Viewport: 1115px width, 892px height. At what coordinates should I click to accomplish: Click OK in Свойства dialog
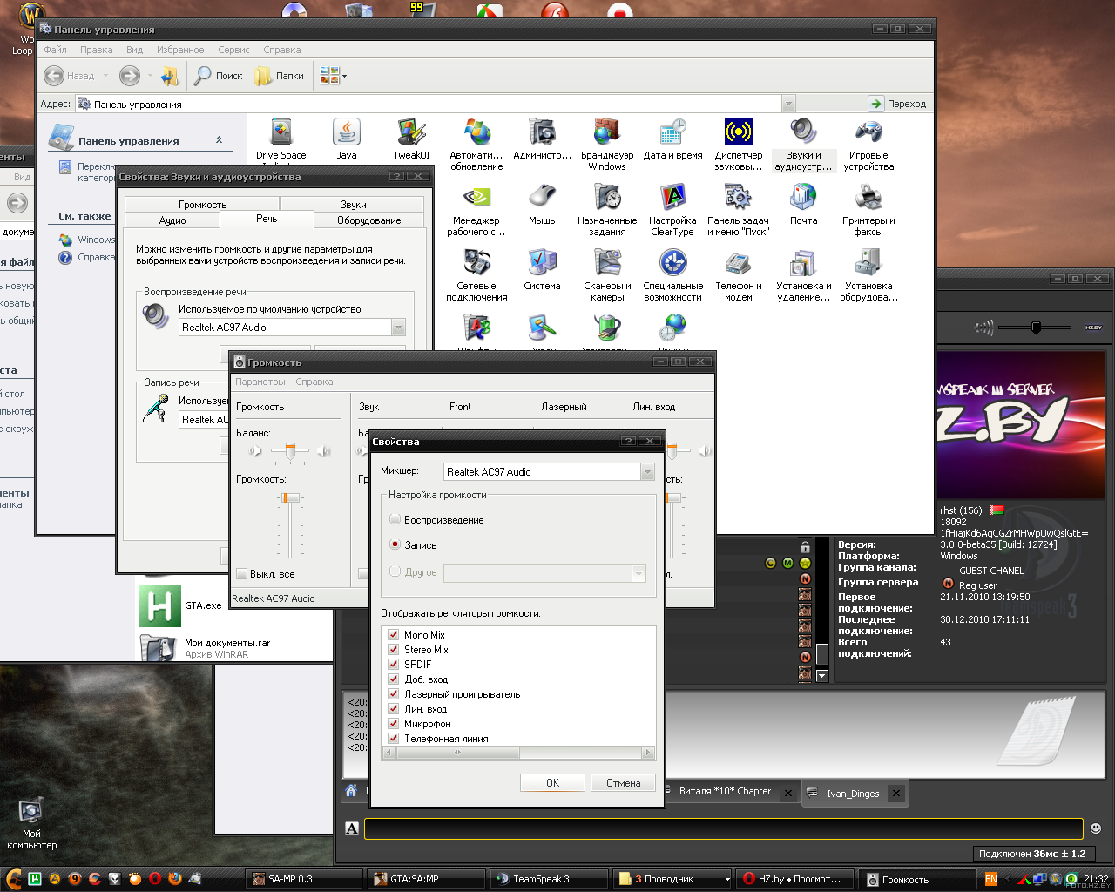[552, 782]
